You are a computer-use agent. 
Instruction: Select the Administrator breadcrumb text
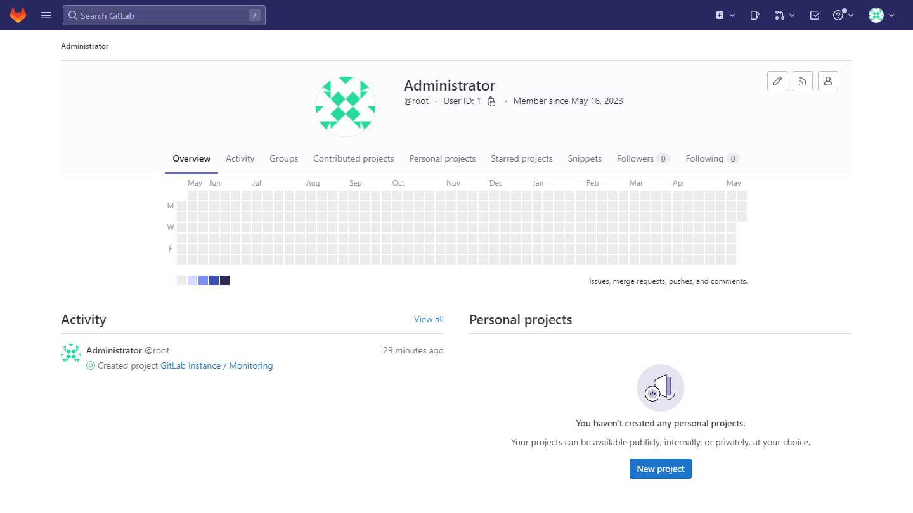(85, 46)
